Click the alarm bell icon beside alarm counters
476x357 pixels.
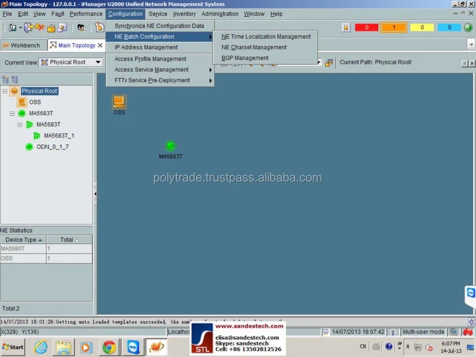346,27
